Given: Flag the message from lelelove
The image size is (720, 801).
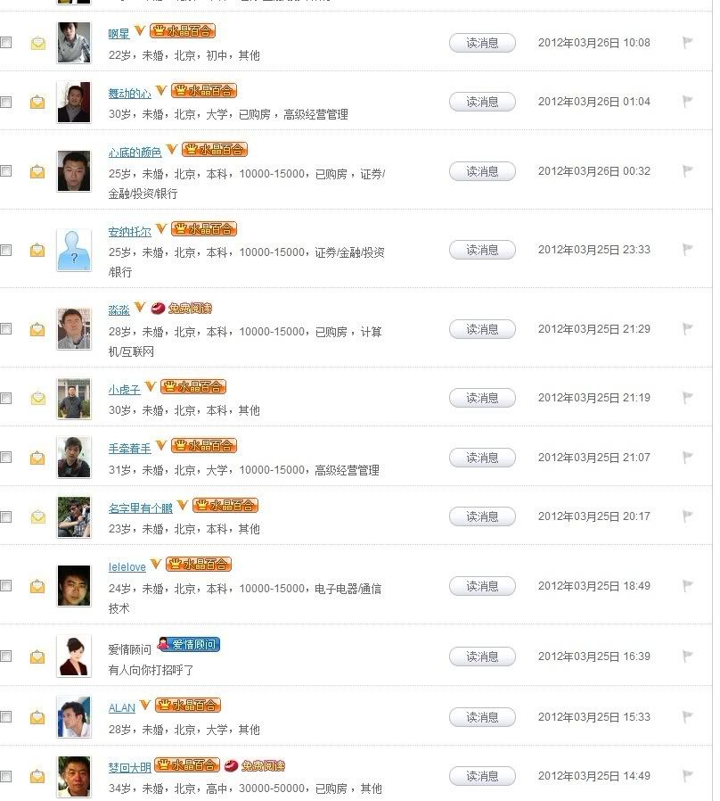Looking at the screenshot, I should click(688, 586).
